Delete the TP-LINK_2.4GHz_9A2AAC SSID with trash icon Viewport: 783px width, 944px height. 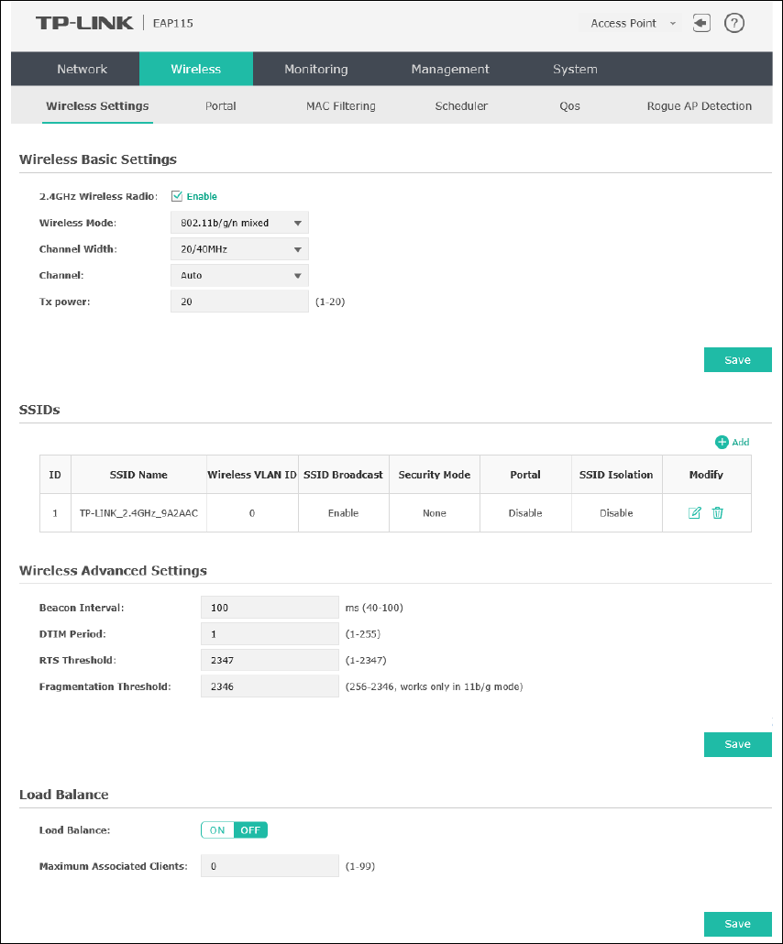tap(717, 513)
